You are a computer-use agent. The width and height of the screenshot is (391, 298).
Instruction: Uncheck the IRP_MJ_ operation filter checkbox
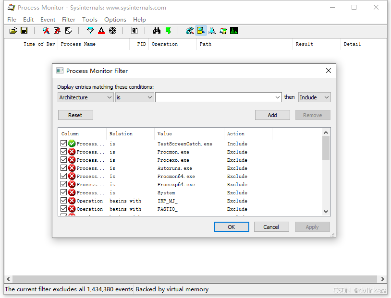(63, 201)
